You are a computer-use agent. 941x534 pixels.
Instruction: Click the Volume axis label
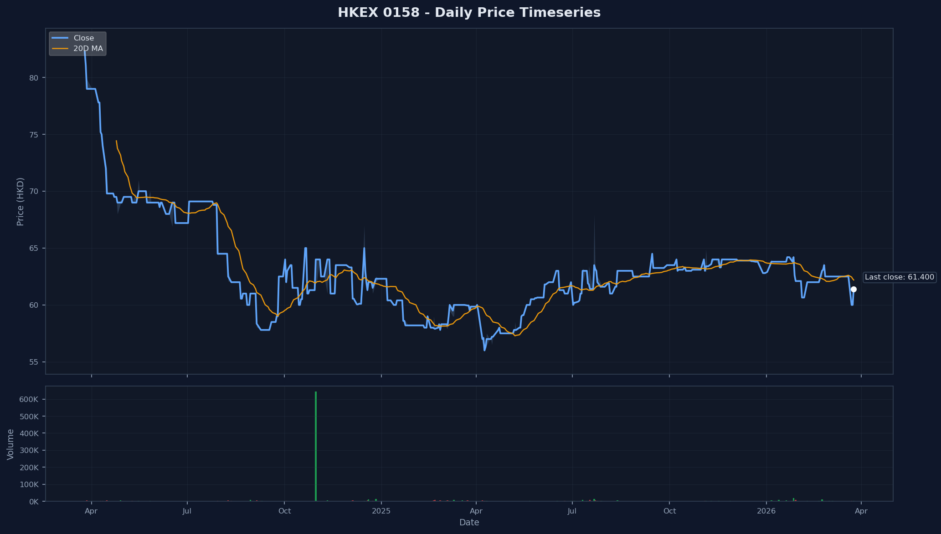click(x=10, y=444)
